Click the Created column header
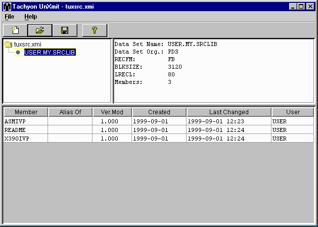 coord(159,112)
